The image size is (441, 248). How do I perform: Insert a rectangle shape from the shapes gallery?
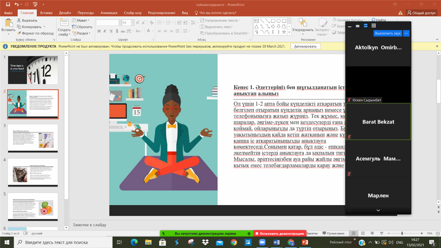pyautogui.click(x=274, y=21)
